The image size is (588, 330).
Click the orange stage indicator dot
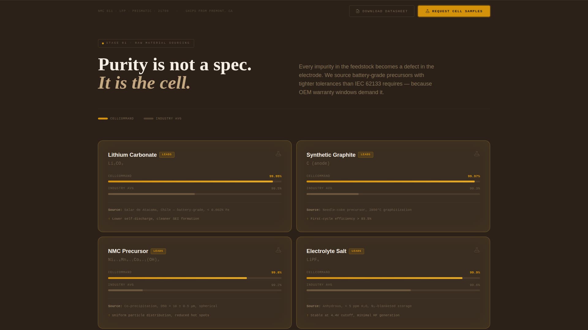click(x=103, y=43)
